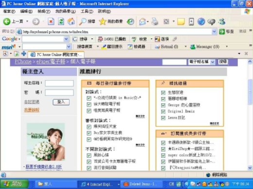
Task: Open the 電子報名稱 search type dropdown
Action: [x=213, y=62]
